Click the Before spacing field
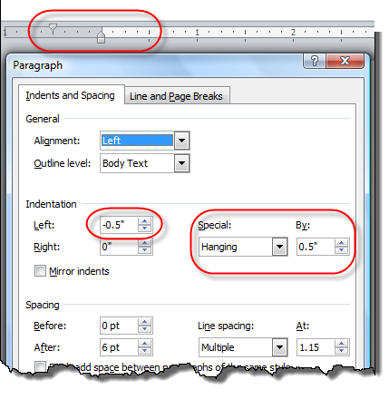The height and width of the screenshot is (399, 389). pyautogui.click(x=119, y=326)
